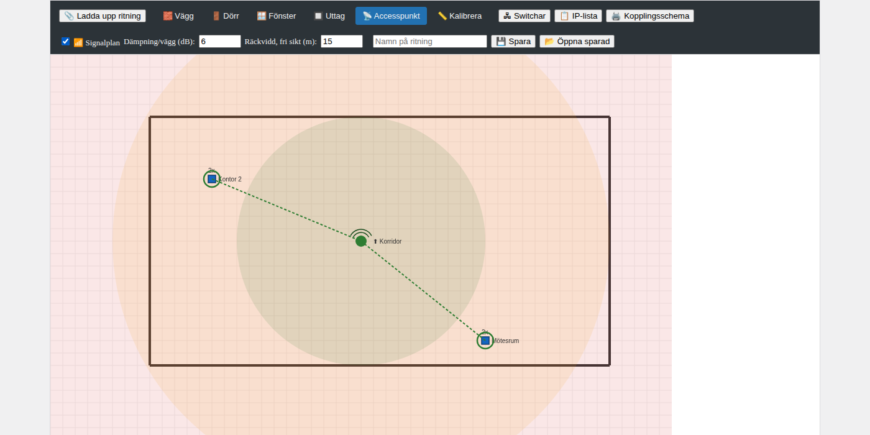This screenshot has width=870, height=435.
Task: Select the Kalibrera ruler tool
Action: [460, 16]
